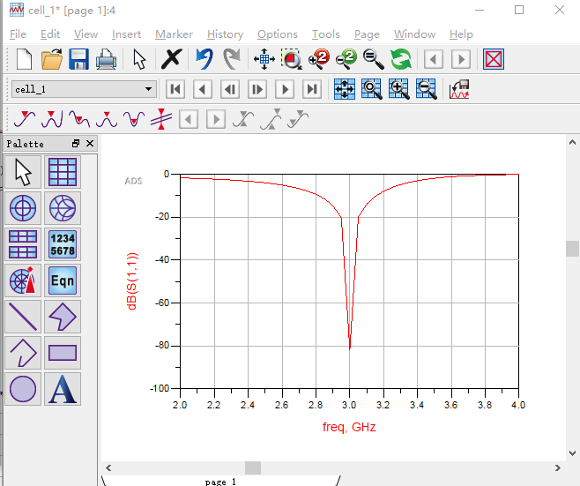Click the blue Undo arrow

204,60
